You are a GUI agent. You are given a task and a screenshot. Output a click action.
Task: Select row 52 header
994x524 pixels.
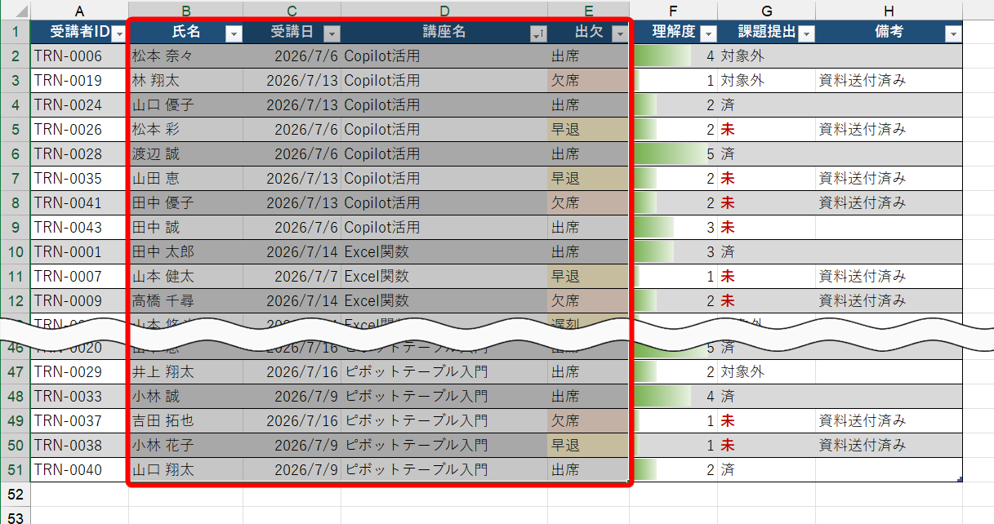16,495
